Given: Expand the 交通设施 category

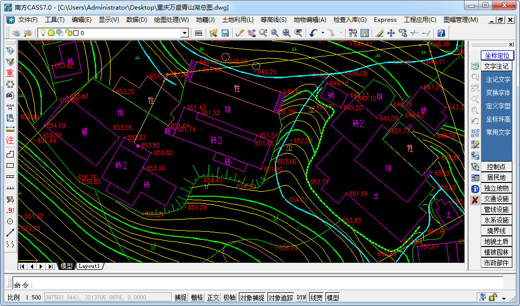Looking at the screenshot, I should click(x=496, y=199).
